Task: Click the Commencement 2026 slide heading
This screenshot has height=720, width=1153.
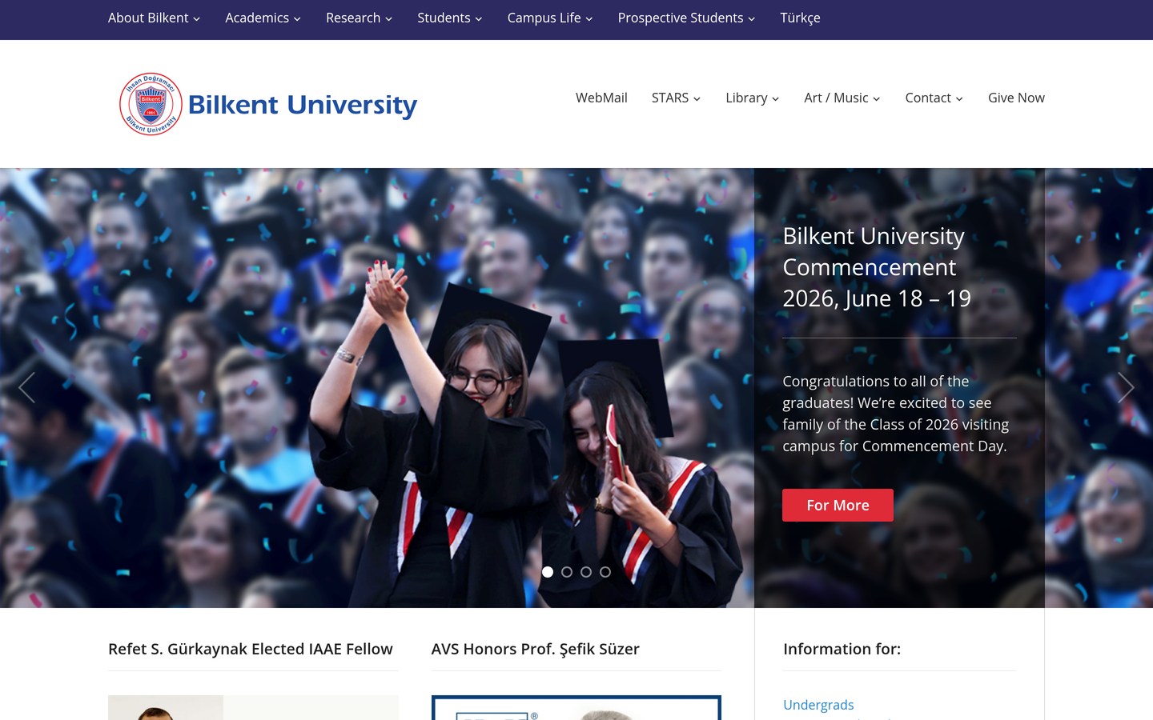Action: click(877, 267)
